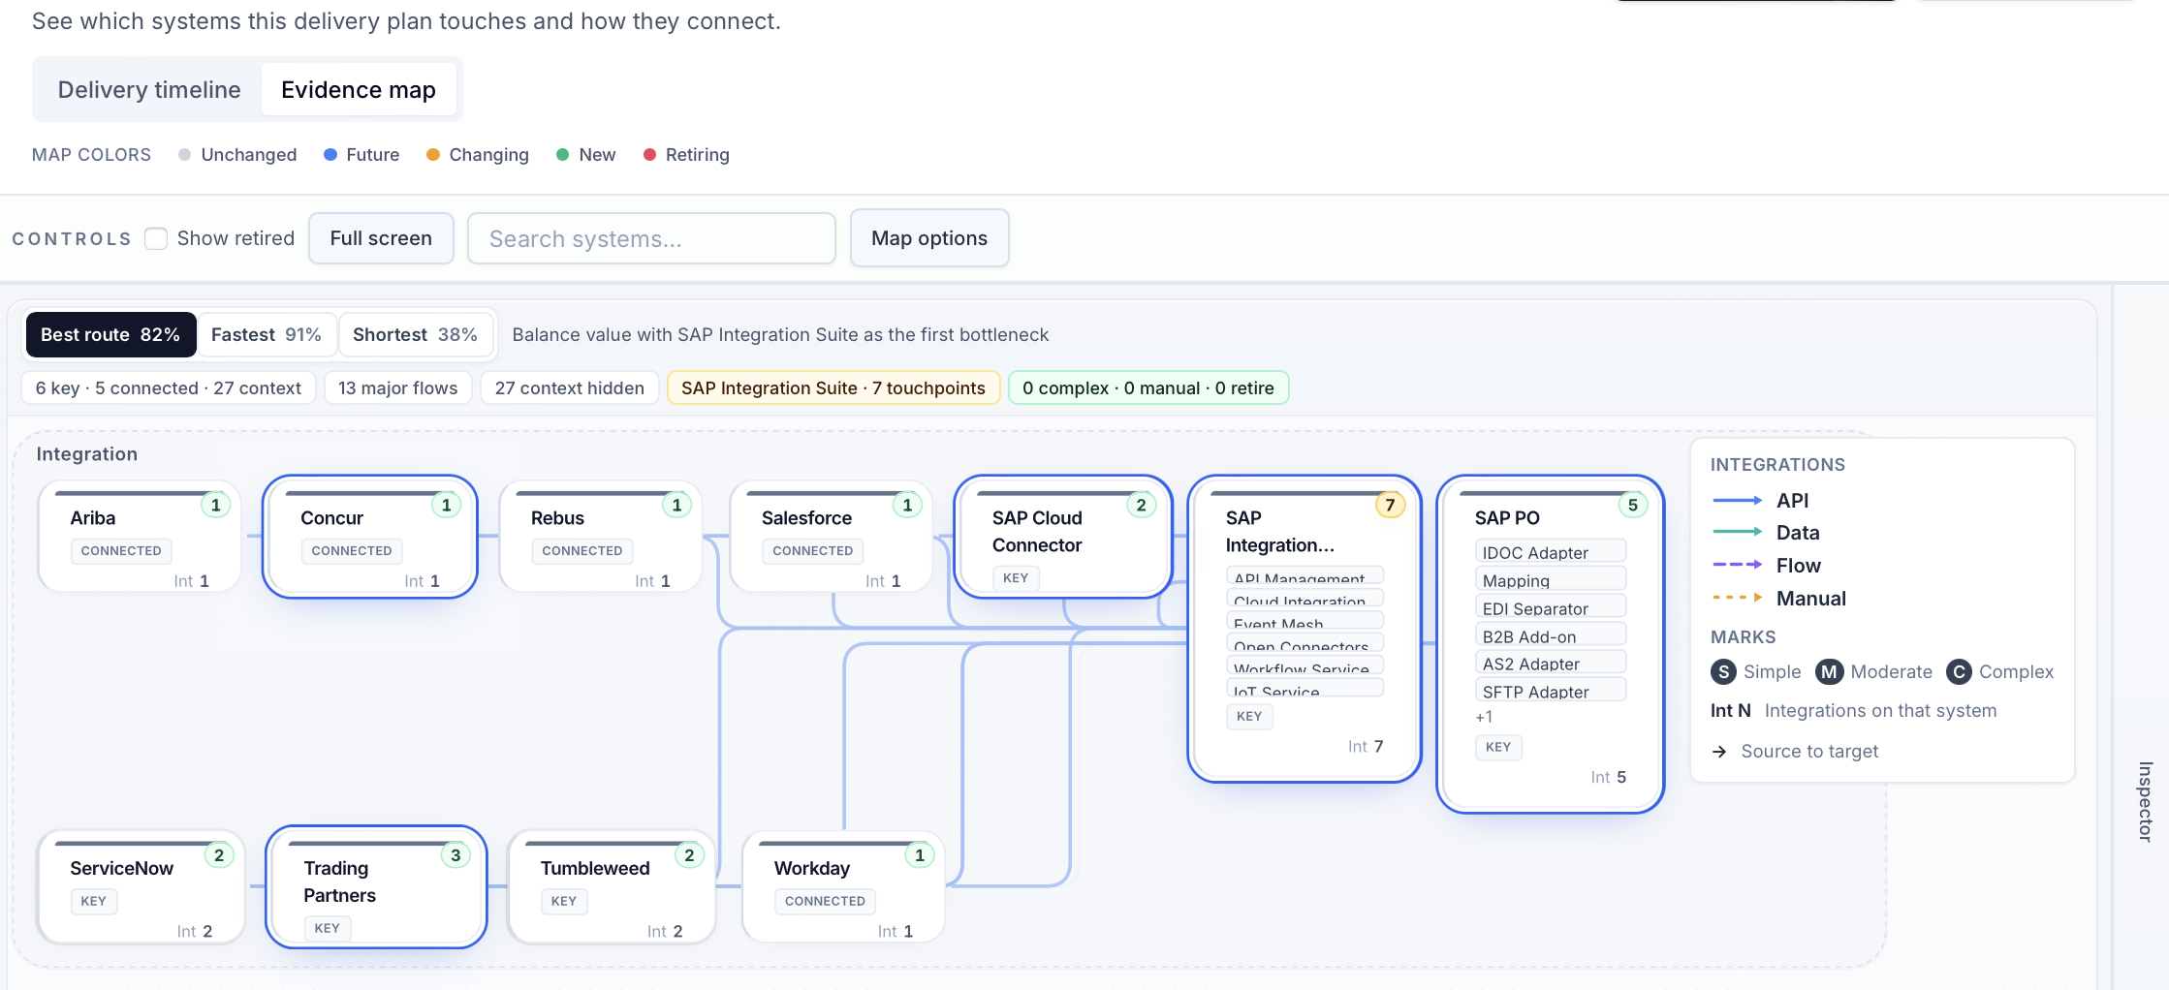
Task: Click the badge 5 on SAP PO card
Action: pyautogui.click(x=1633, y=505)
